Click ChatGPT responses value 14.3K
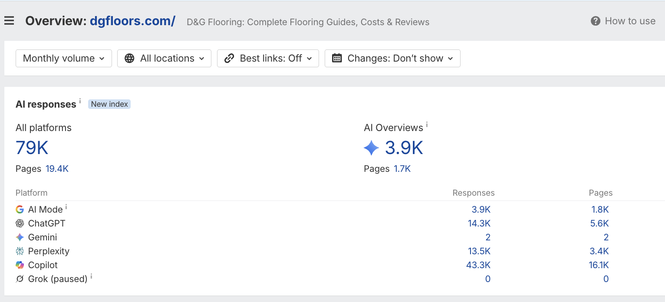 (x=478, y=223)
